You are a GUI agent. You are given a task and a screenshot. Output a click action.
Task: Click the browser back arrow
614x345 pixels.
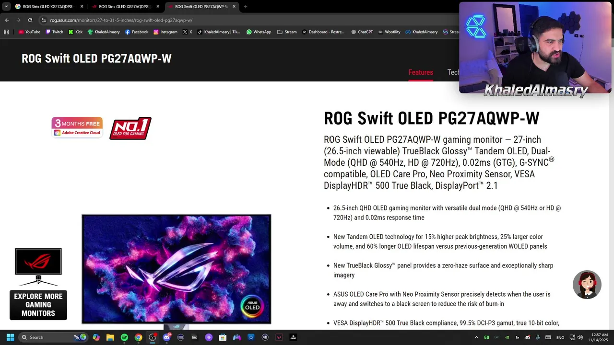(x=7, y=20)
